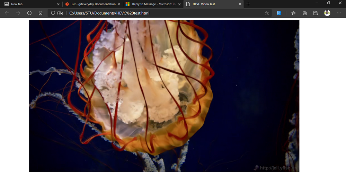Screen dimensions: 346x184
Task: Minimize the browser window
Action: 317,3
